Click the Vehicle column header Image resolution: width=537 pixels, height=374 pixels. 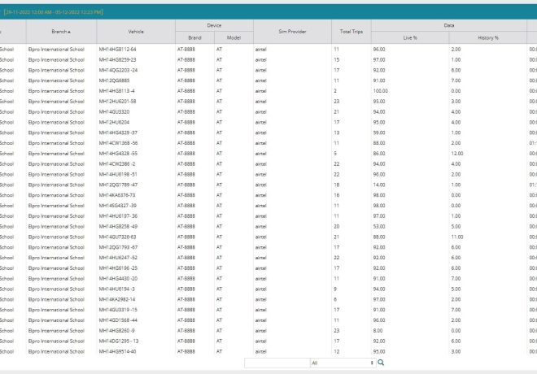tap(136, 31)
